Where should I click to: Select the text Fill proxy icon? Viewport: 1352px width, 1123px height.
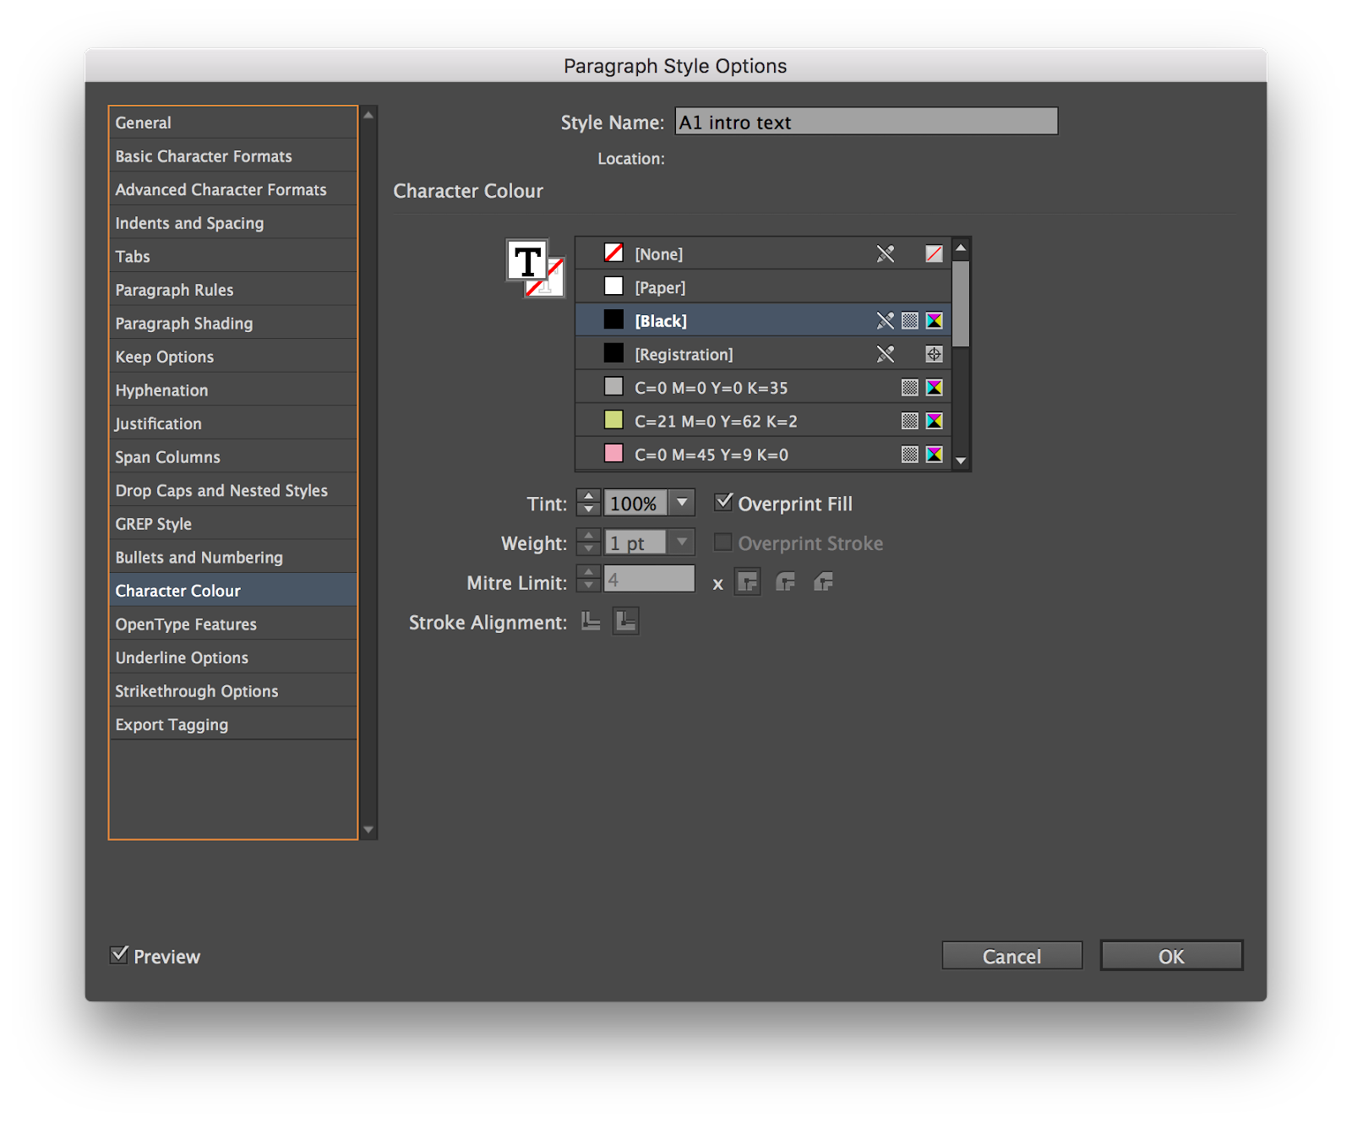click(526, 261)
